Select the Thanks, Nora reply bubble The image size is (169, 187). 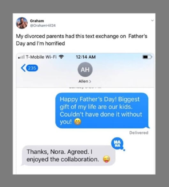point(68,156)
